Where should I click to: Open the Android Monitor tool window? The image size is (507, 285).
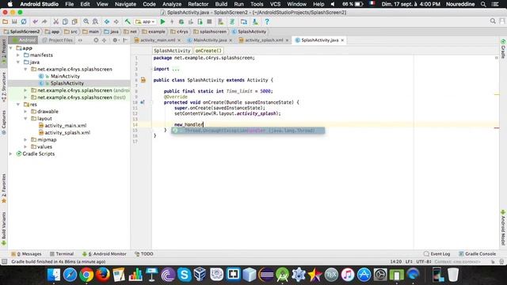[x=104, y=254]
